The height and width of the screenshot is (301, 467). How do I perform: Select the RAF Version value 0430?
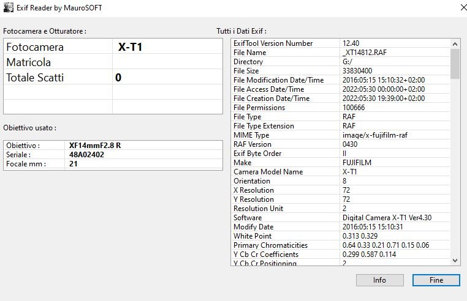click(350, 144)
